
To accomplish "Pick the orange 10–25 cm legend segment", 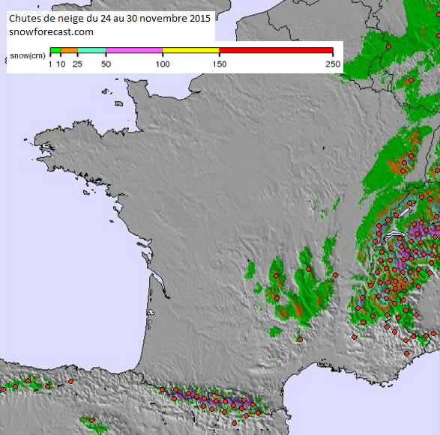I will pyautogui.click(x=69, y=50).
